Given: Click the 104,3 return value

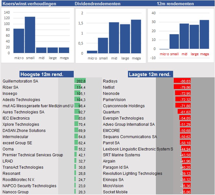Looking at the screenshot, I should tap(81, 100).
